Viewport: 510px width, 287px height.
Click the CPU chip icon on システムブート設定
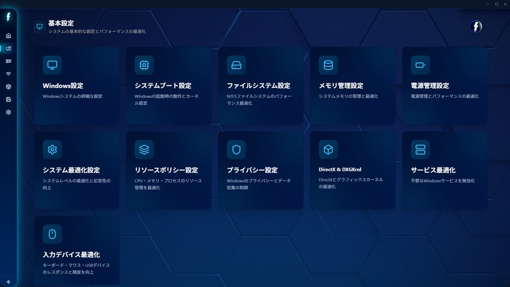144,65
